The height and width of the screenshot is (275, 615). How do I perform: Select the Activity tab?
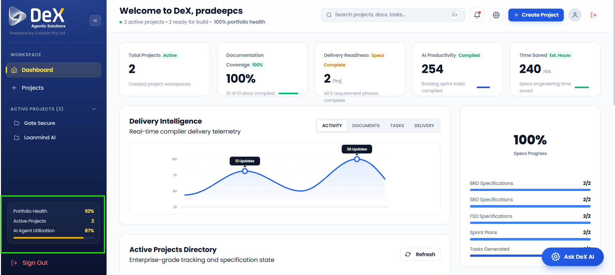tap(332, 126)
